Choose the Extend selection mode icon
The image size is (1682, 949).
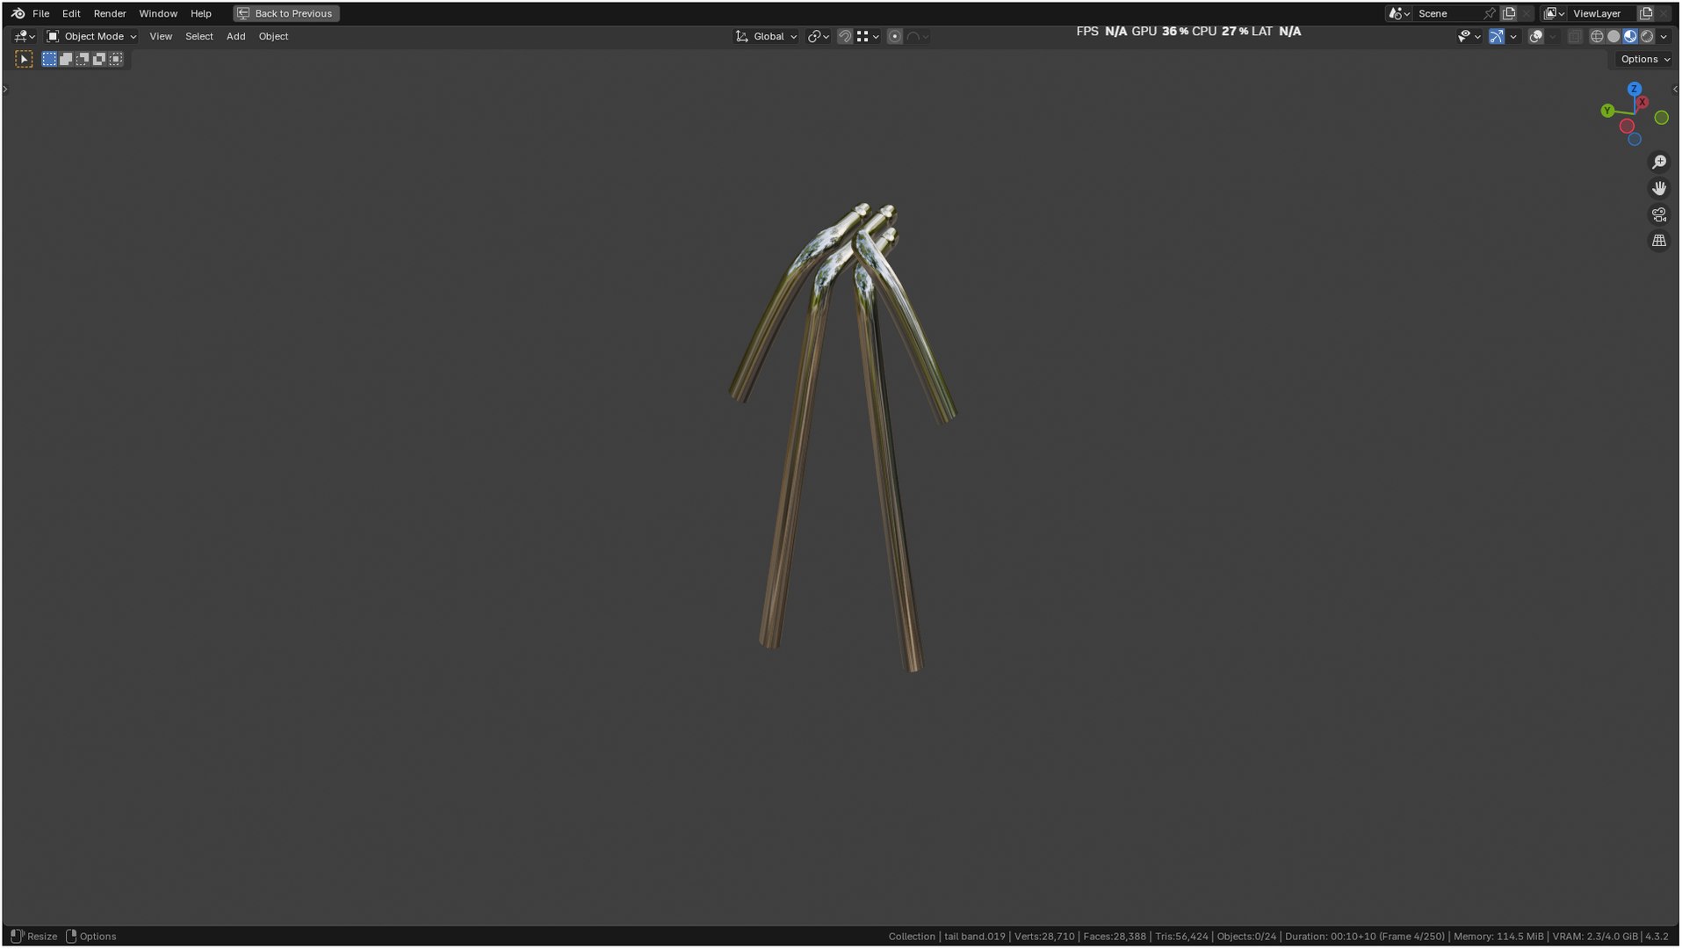pyautogui.click(x=66, y=59)
